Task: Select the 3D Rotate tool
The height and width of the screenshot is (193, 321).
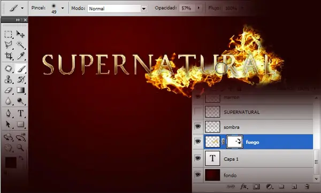Action: 8,137
